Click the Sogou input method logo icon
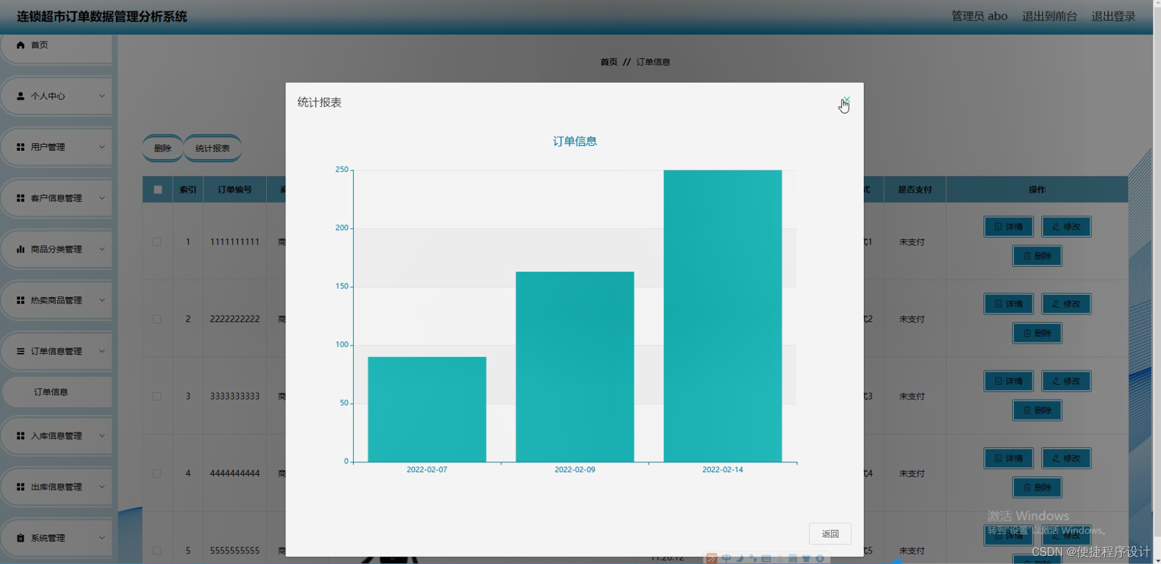Viewport: 1161px width, 564px height. tap(712, 558)
